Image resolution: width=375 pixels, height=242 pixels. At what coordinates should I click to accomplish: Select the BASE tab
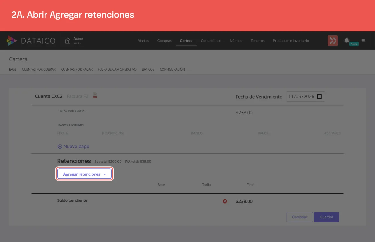pos(13,69)
